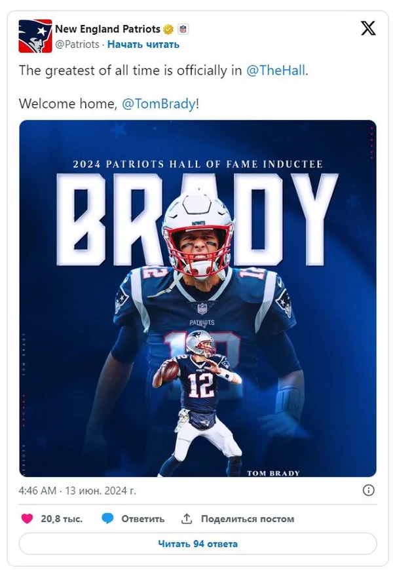This screenshot has width=393, height=570.
Task: Click the "greatest of all time" tweet text
Action: (x=131, y=71)
